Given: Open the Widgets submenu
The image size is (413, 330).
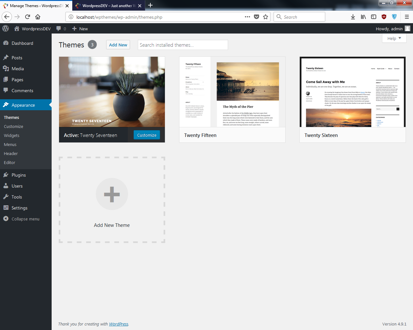Looking at the screenshot, I should 12,135.
